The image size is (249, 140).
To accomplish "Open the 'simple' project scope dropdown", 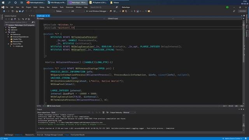I will pos(71,19).
